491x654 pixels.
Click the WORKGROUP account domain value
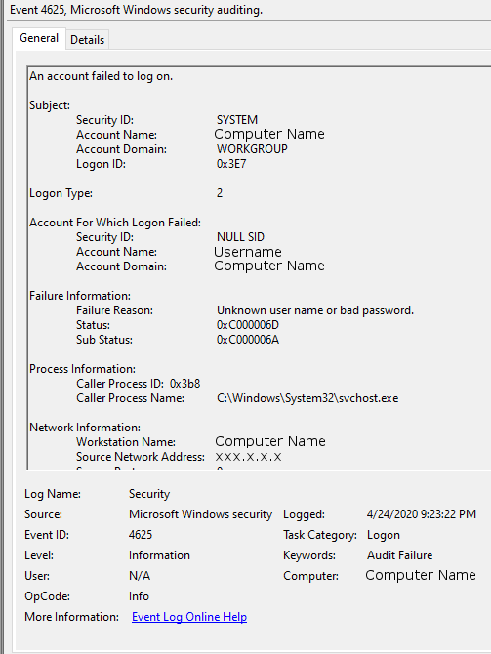252,149
